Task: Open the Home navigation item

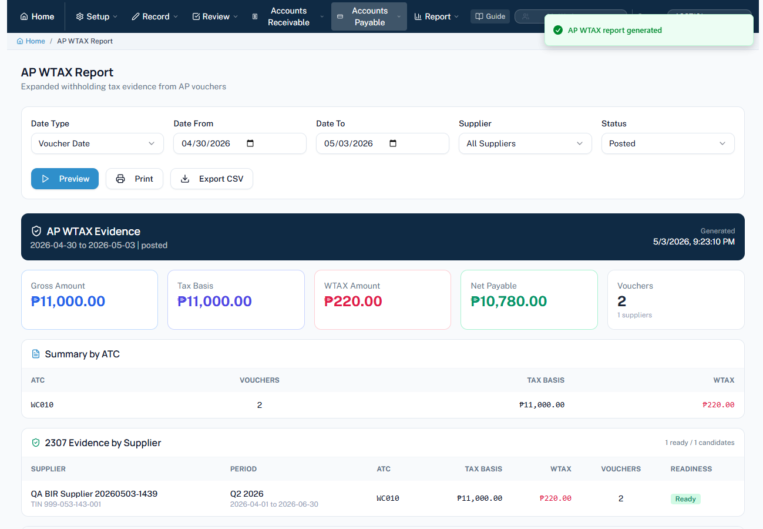Action: [x=37, y=16]
